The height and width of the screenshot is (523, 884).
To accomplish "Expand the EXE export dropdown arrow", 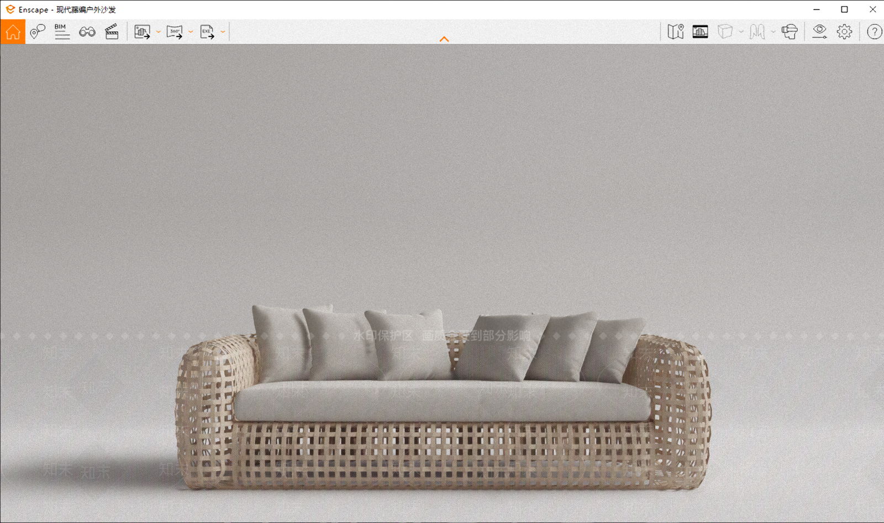I will (223, 32).
